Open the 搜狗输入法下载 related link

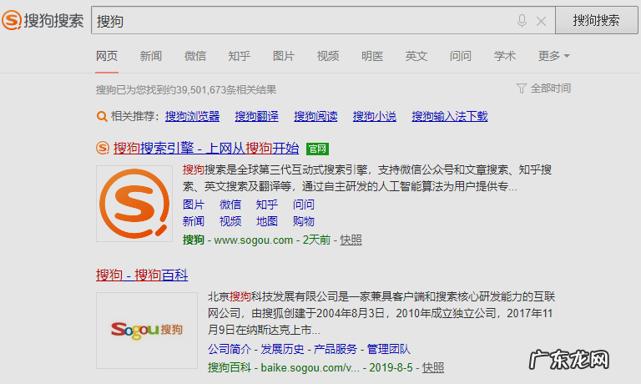tap(449, 116)
